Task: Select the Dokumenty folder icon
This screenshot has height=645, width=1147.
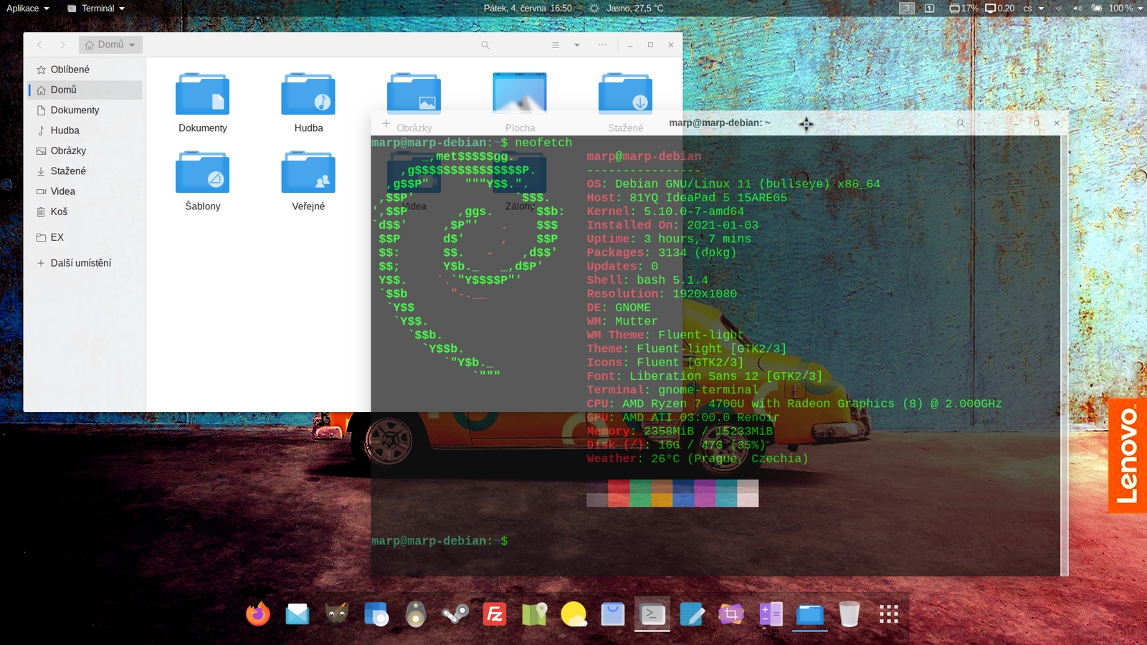Action: click(x=203, y=94)
